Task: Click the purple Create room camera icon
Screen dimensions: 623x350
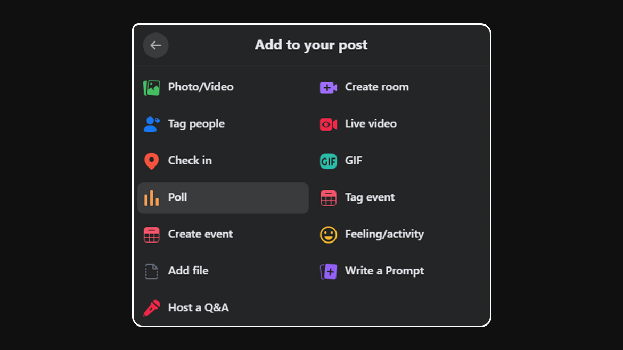Action: [x=329, y=87]
